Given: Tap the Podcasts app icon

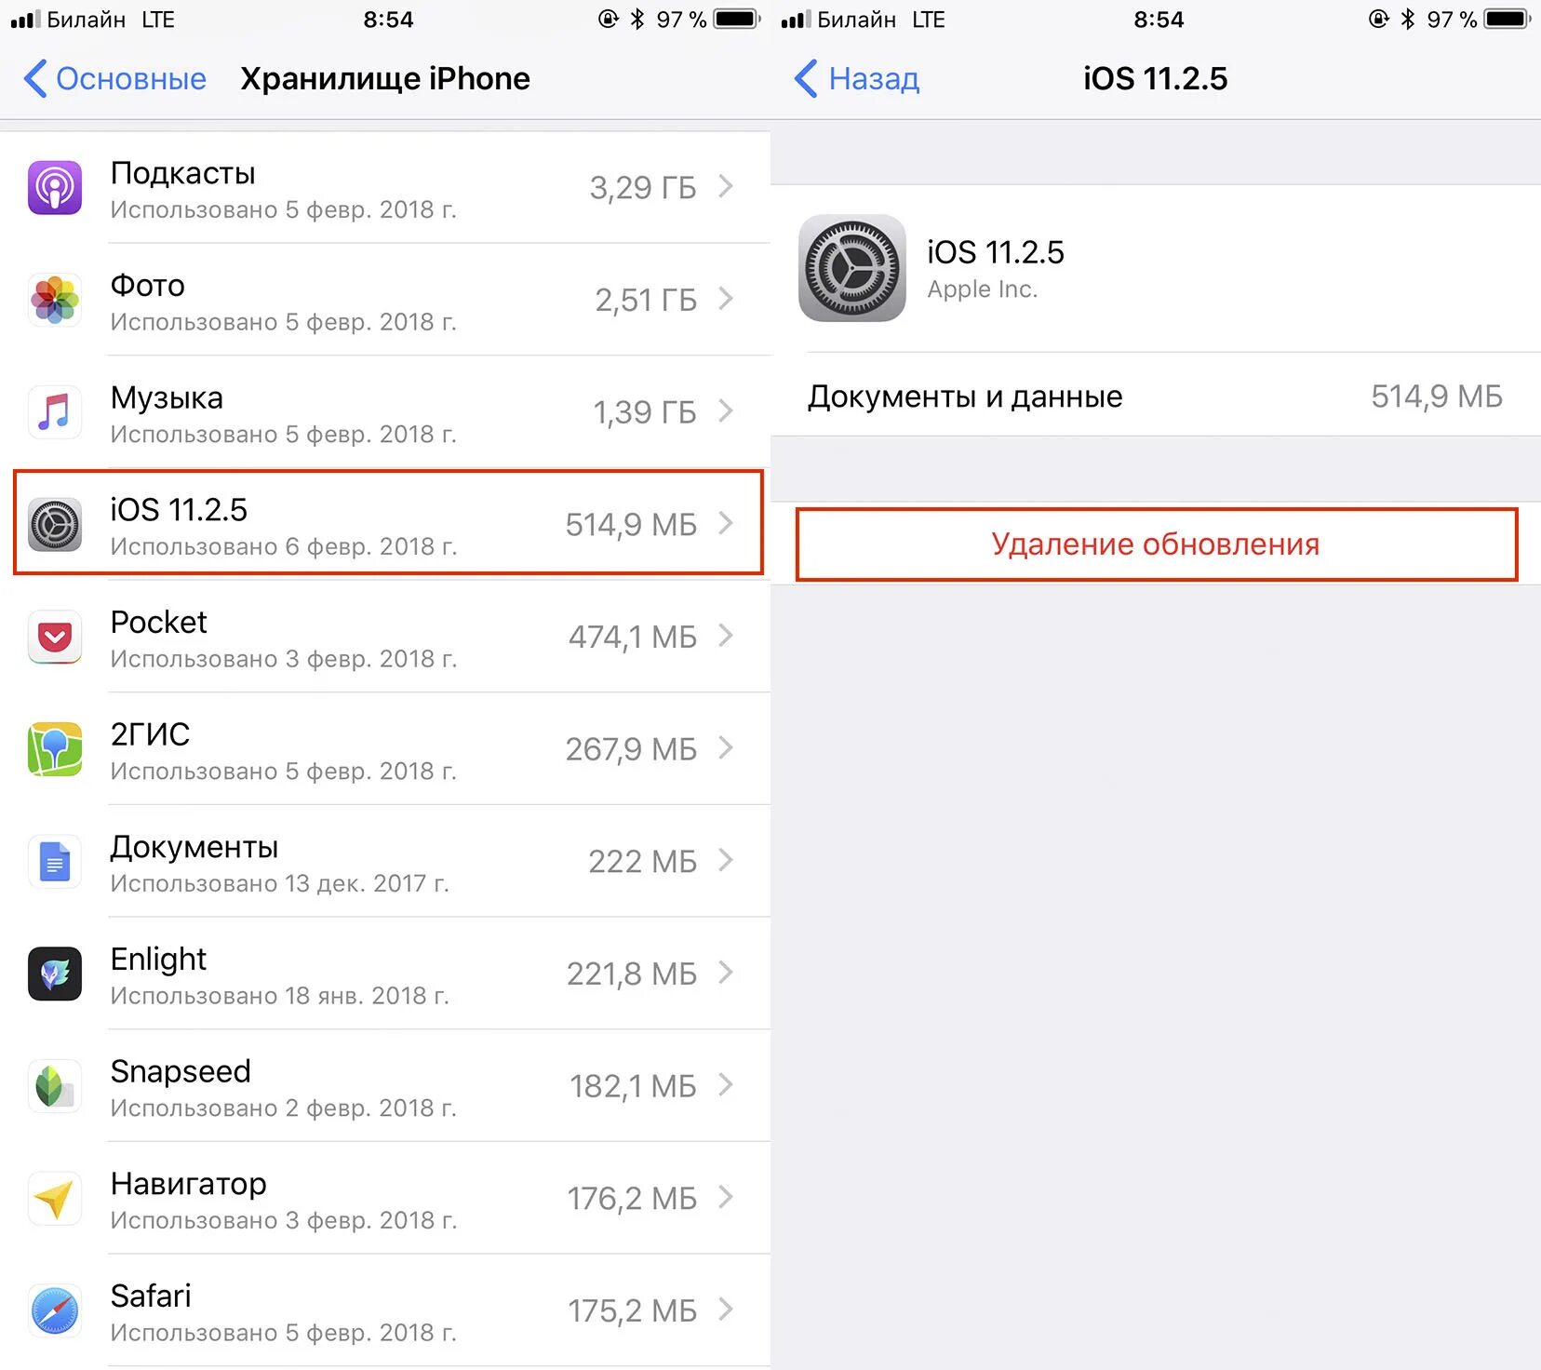Looking at the screenshot, I should click(55, 188).
